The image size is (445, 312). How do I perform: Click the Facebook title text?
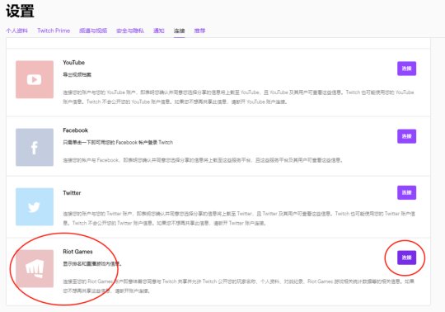pyautogui.click(x=76, y=130)
